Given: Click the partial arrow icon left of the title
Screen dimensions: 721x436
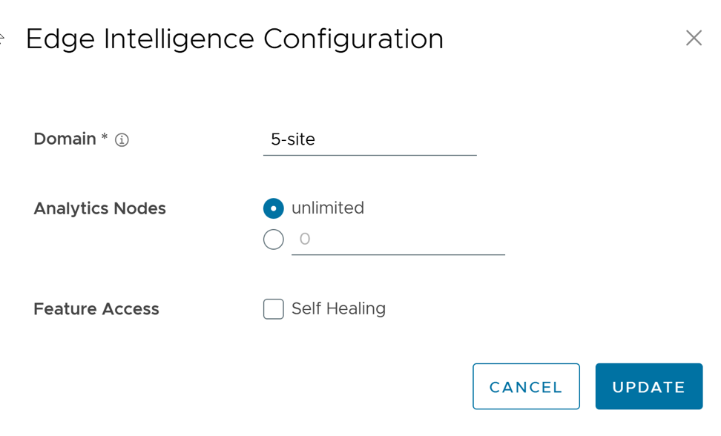Looking at the screenshot, I should (2, 39).
